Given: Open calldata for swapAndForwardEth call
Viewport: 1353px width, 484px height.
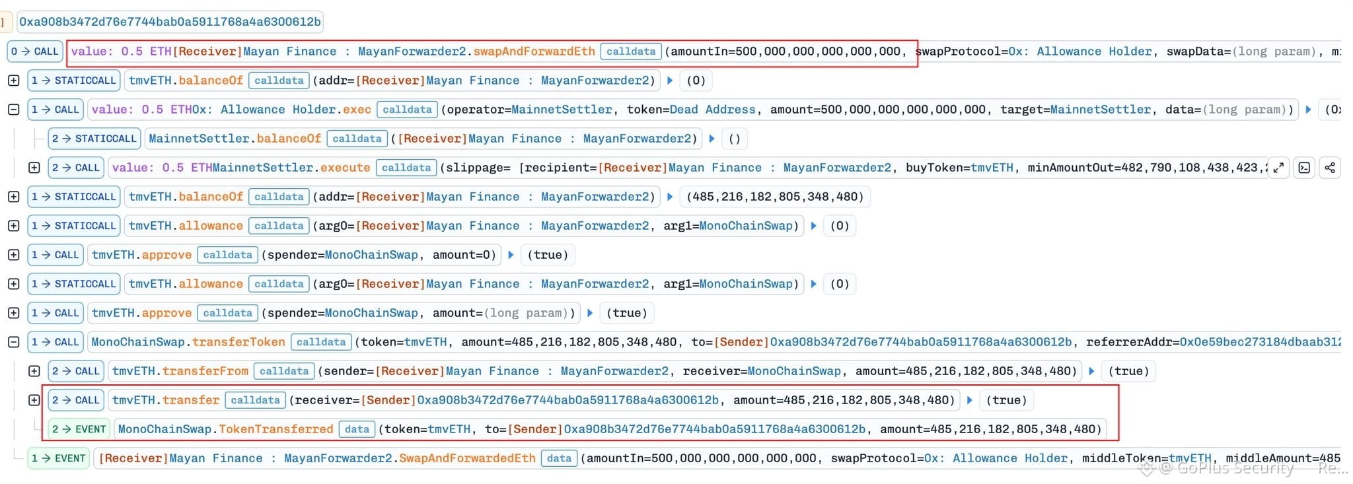Looking at the screenshot, I should pyautogui.click(x=631, y=52).
